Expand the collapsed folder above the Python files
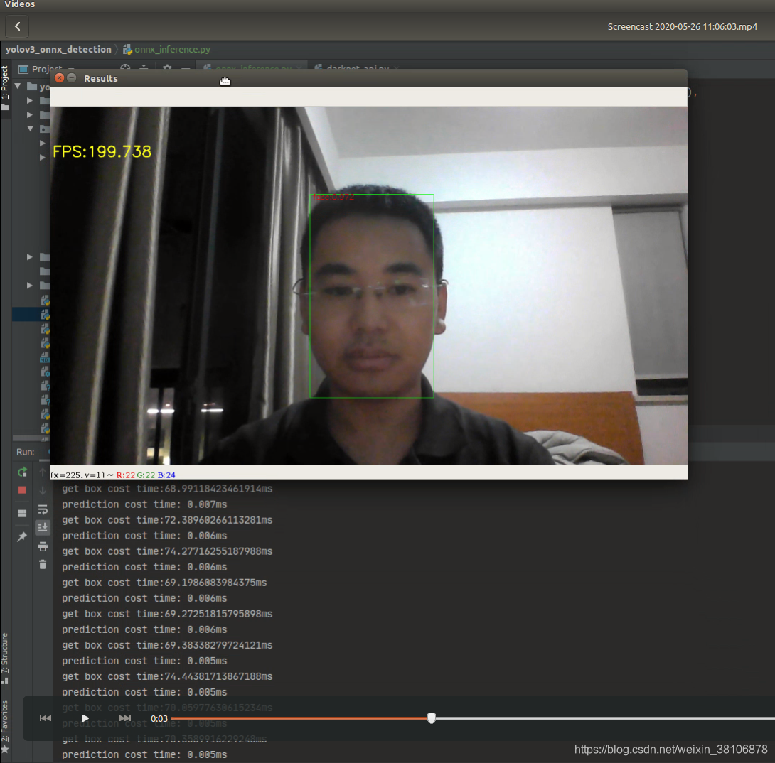 coord(30,286)
